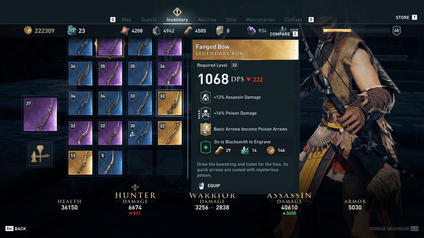
Task: Click the experience progress bar
Action: pyautogui.click(x=356, y=30)
